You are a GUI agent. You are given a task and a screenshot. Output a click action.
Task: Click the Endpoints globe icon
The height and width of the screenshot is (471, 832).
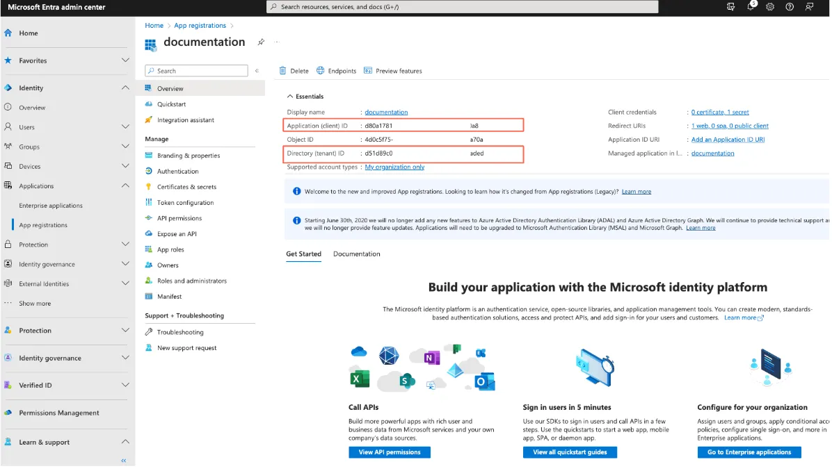(x=321, y=70)
